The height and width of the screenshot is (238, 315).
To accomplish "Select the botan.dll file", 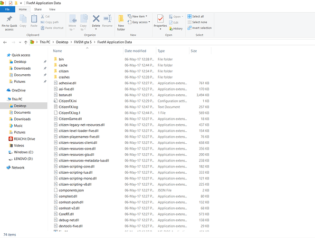I will (65, 95).
